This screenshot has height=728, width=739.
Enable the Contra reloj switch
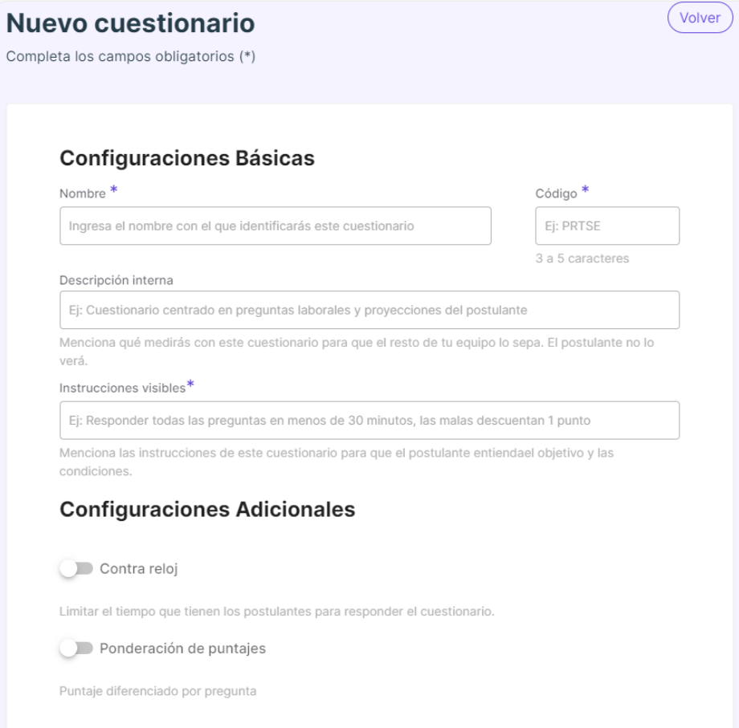(x=76, y=568)
